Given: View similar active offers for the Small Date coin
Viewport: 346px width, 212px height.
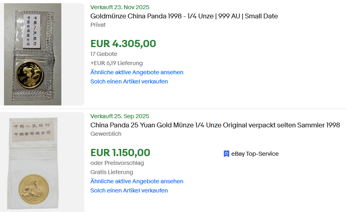Looking at the screenshot, I should [137, 72].
